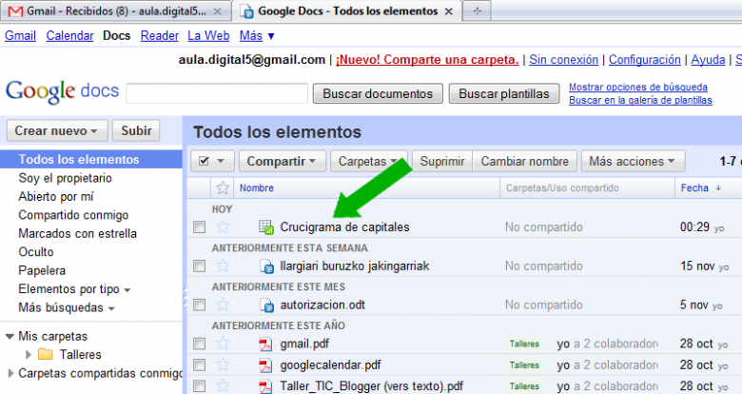Click the Subir button
This screenshot has width=742, height=394.
pyautogui.click(x=136, y=130)
